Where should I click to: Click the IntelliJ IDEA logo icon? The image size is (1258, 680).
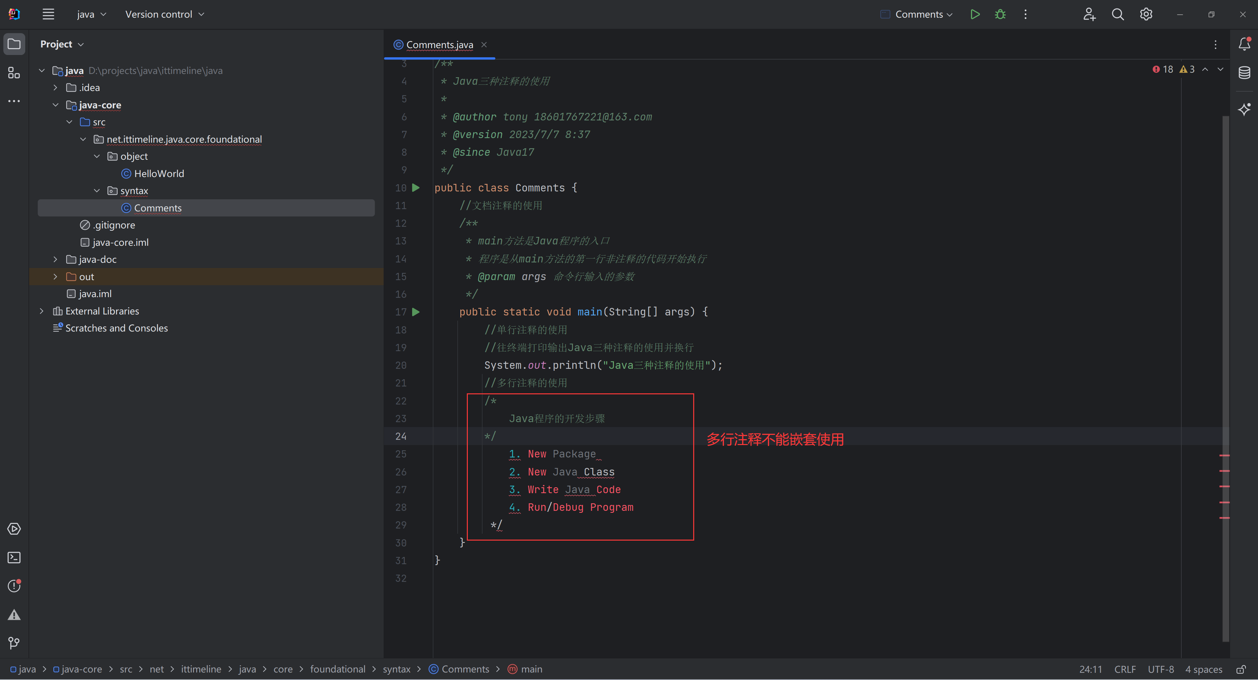(x=14, y=14)
